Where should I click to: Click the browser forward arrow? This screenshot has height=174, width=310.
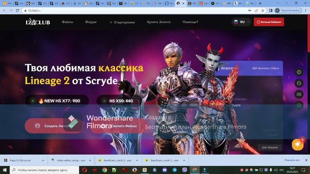(11, 11)
